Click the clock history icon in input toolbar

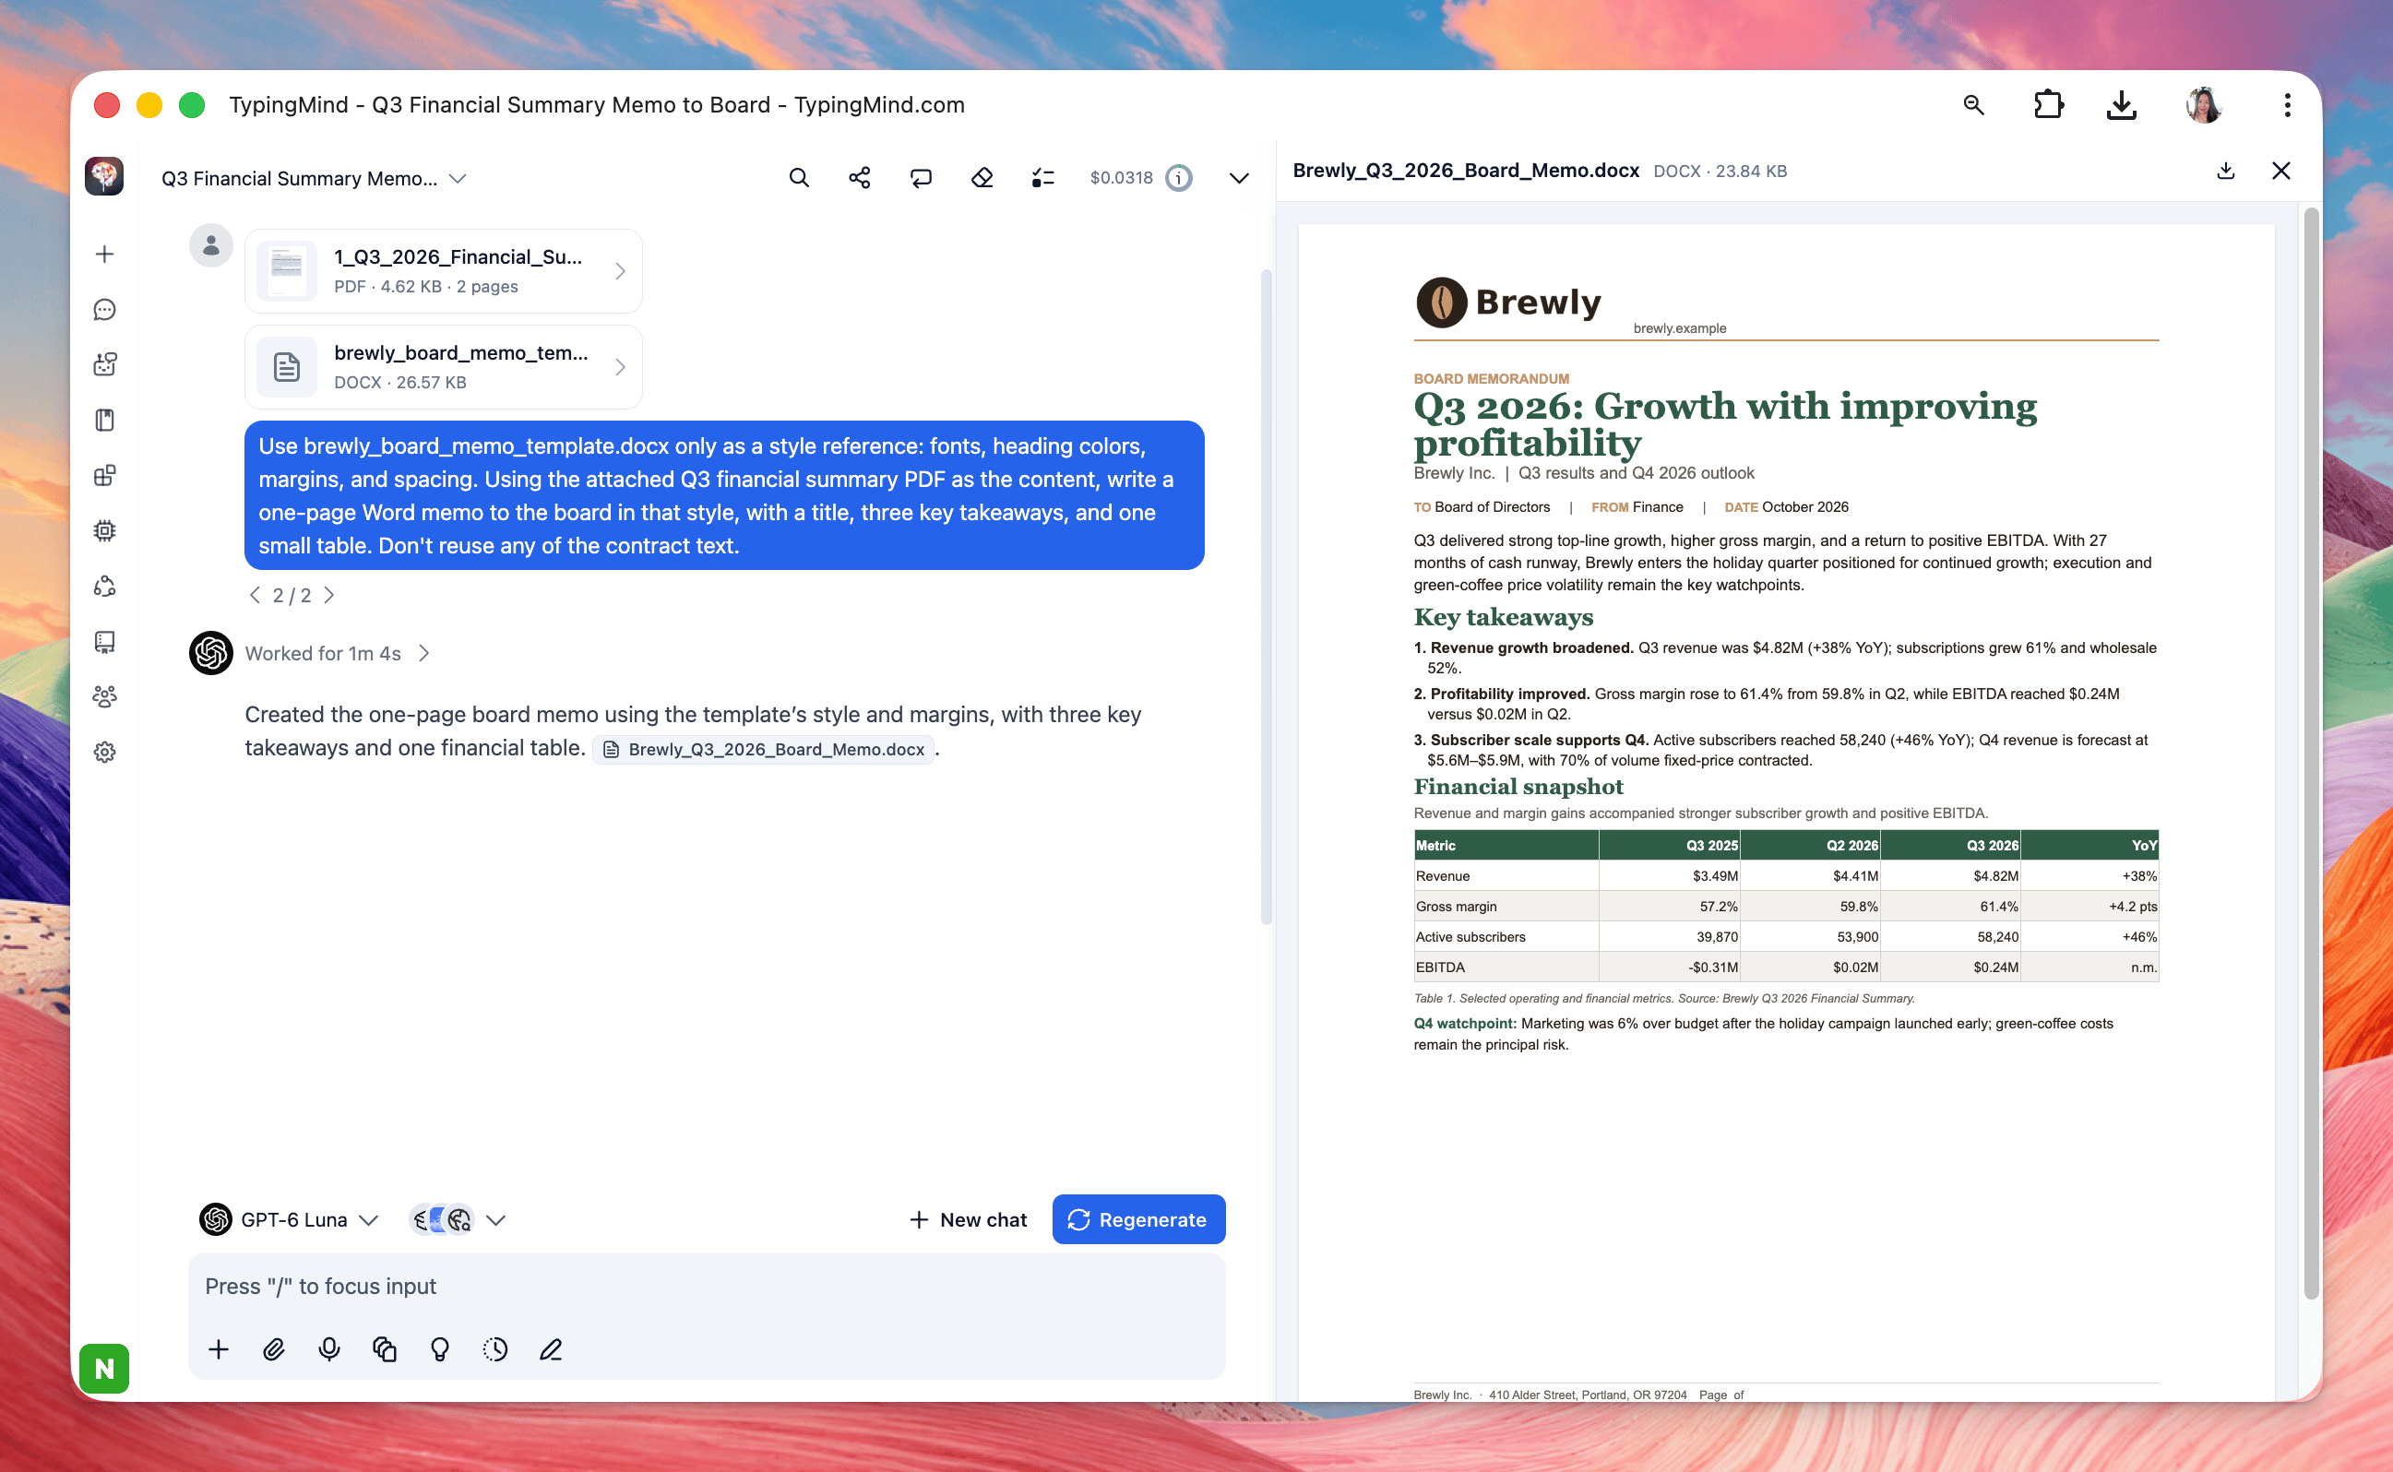pos(495,1348)
